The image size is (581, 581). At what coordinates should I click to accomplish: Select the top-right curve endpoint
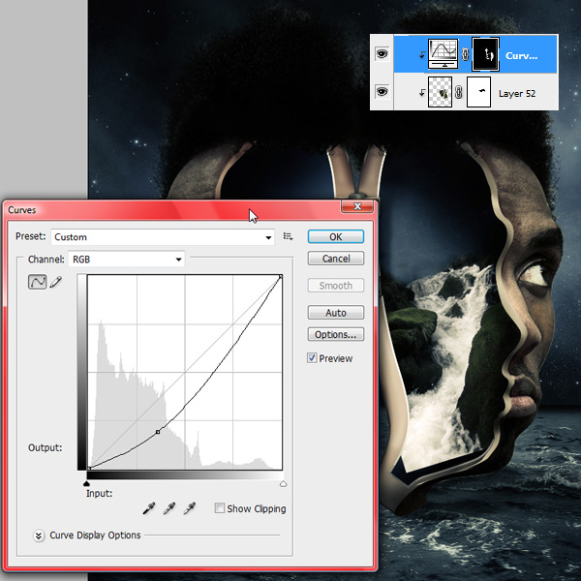[x=281, y=277]
